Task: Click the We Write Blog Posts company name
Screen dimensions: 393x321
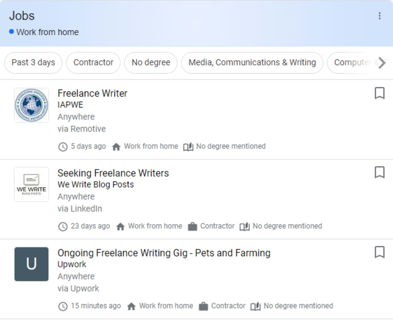Action: coord(96,184)
